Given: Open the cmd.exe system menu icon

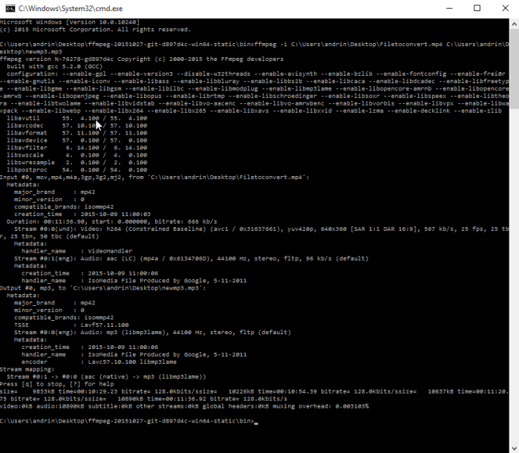Looking at the screenshot, I should [x=10, y=9].
